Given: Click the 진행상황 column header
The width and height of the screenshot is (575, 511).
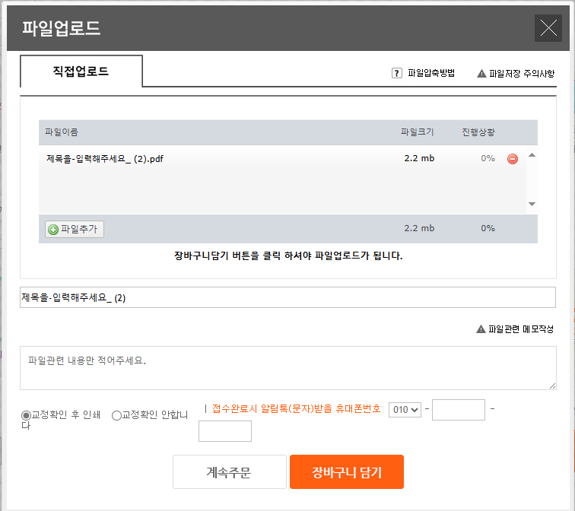Looking at the screenshot, I should (x=478, y=132).
